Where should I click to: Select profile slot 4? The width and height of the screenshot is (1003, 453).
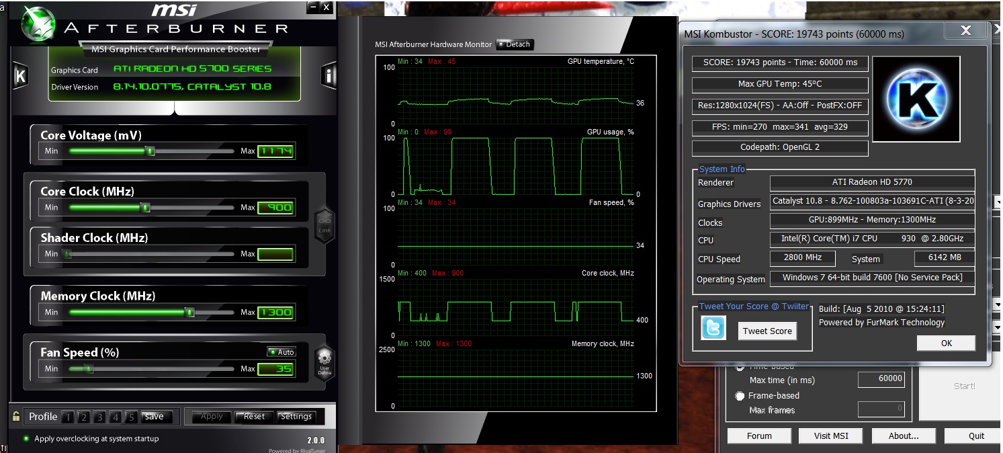[116, 417]
